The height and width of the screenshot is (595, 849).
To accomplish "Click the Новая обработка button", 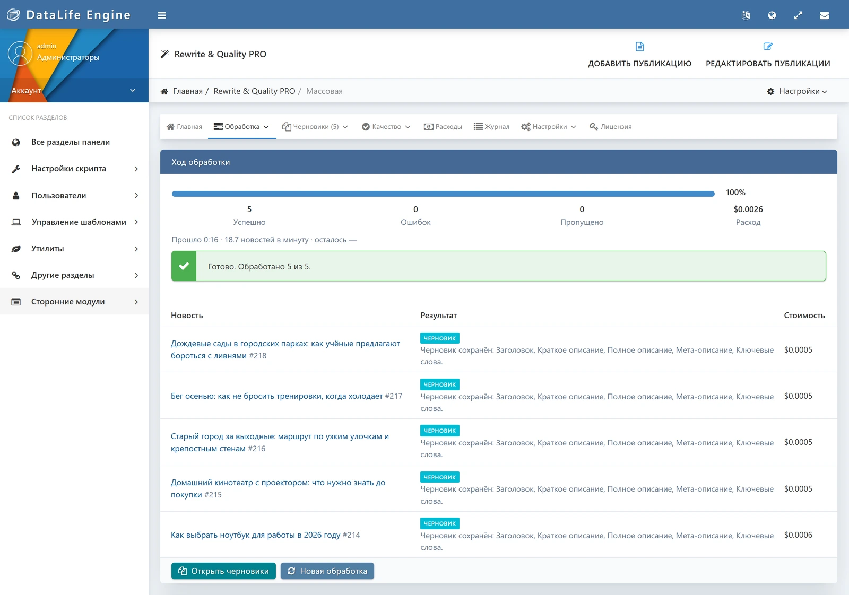I will tap(327, 571).
